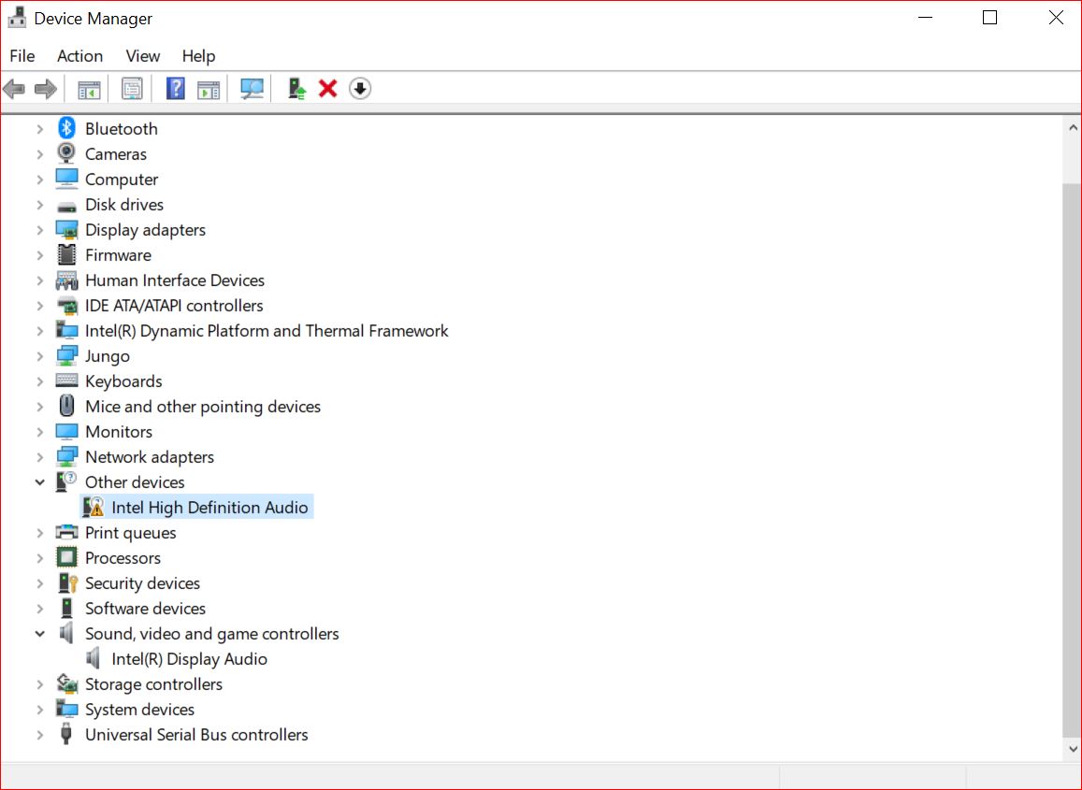The height and width of the screenshot is (790, 1082).
Task: Expand Intel(R) Dynamic Platform and Thermal Framework
Action: click(40, 330)
